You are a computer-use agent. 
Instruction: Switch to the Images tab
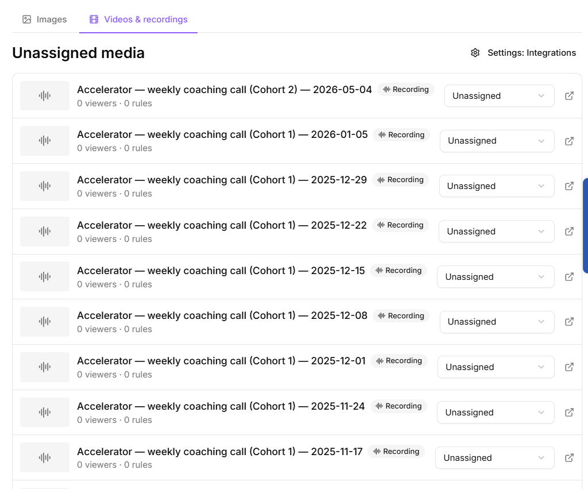45,20
